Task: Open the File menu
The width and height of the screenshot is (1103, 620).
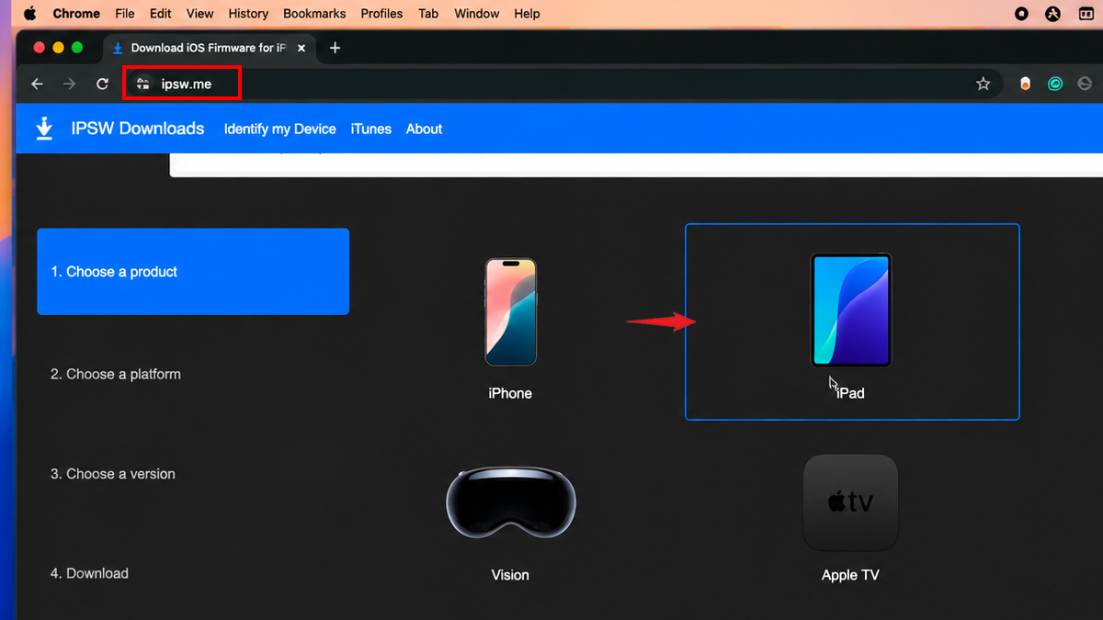Action: (x=125, y=14)
